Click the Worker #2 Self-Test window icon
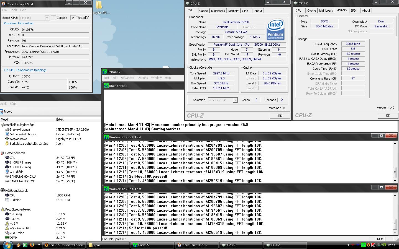The width and height of the screenshot is (399, 249). click(x=106, y=189)
